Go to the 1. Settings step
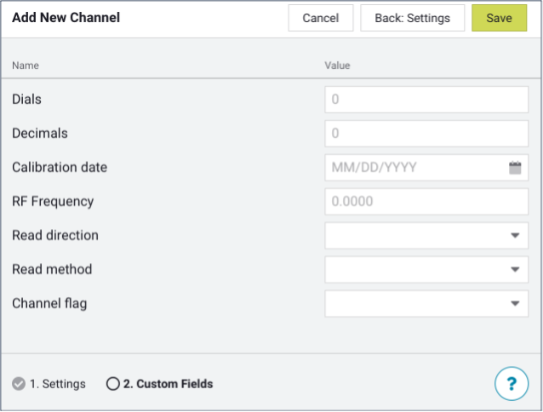Screen dimensions: 543x412 coord(57,384)
